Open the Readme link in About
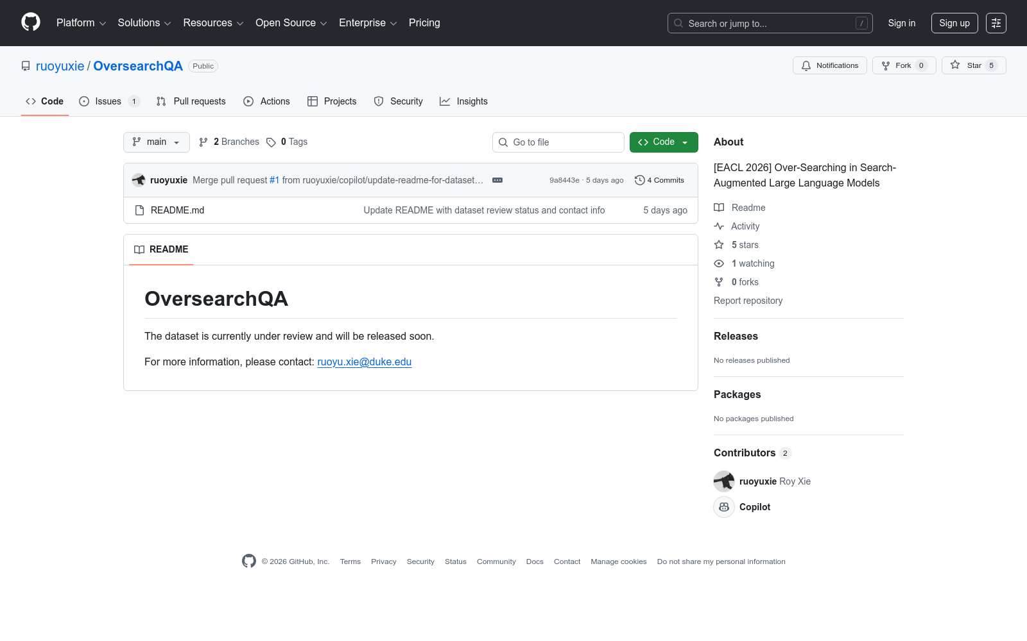The image size is (1027, 641). coord(739,208)
